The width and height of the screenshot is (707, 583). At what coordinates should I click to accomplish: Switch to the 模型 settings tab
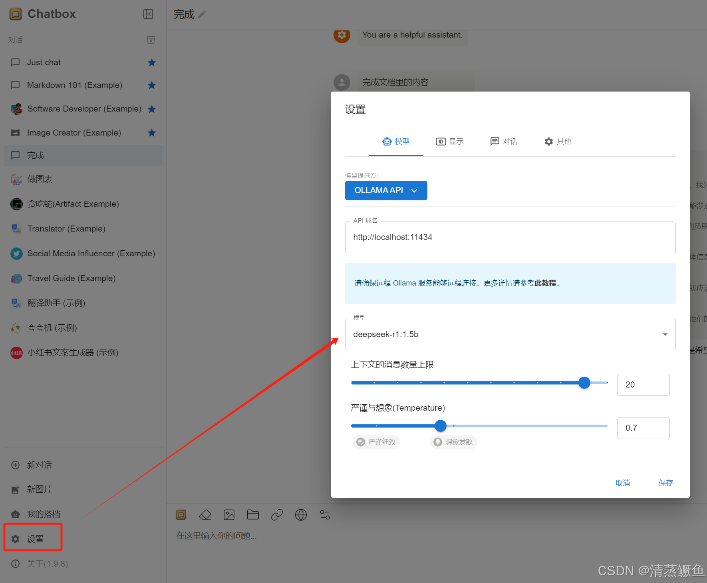click(396, 142)
